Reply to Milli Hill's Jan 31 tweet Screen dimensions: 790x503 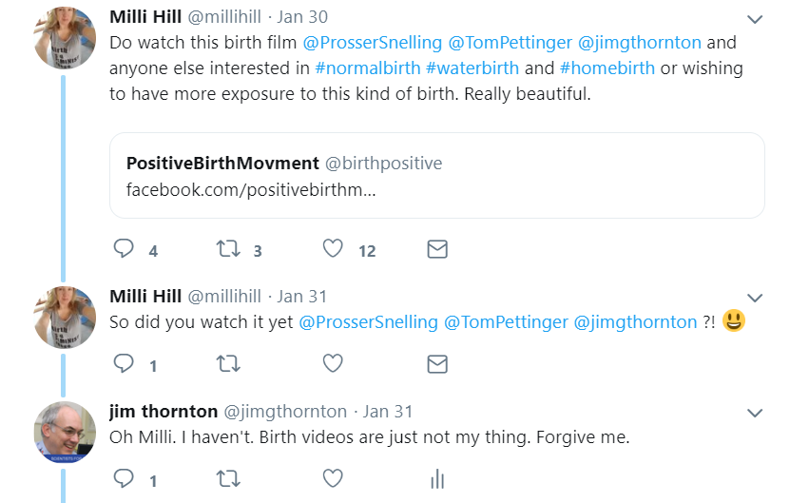(x=124, y=363)
